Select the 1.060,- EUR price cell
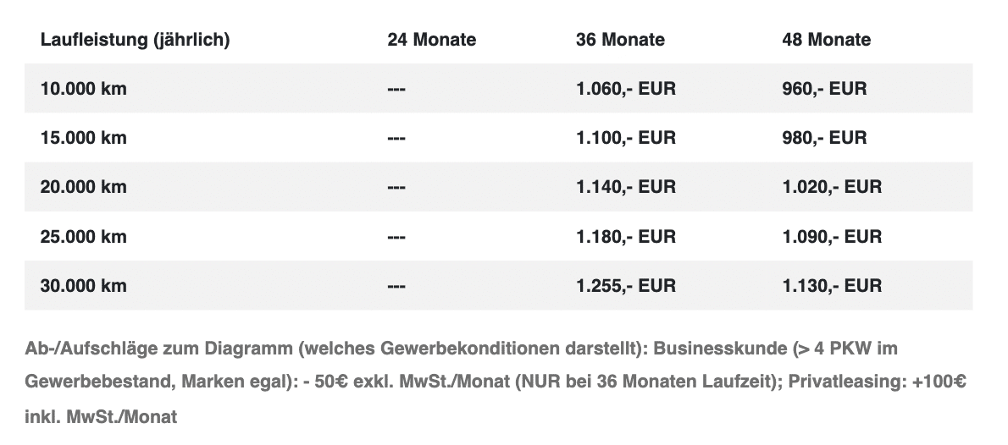This screenshot has width=1008, height=445. pos(626,89)
